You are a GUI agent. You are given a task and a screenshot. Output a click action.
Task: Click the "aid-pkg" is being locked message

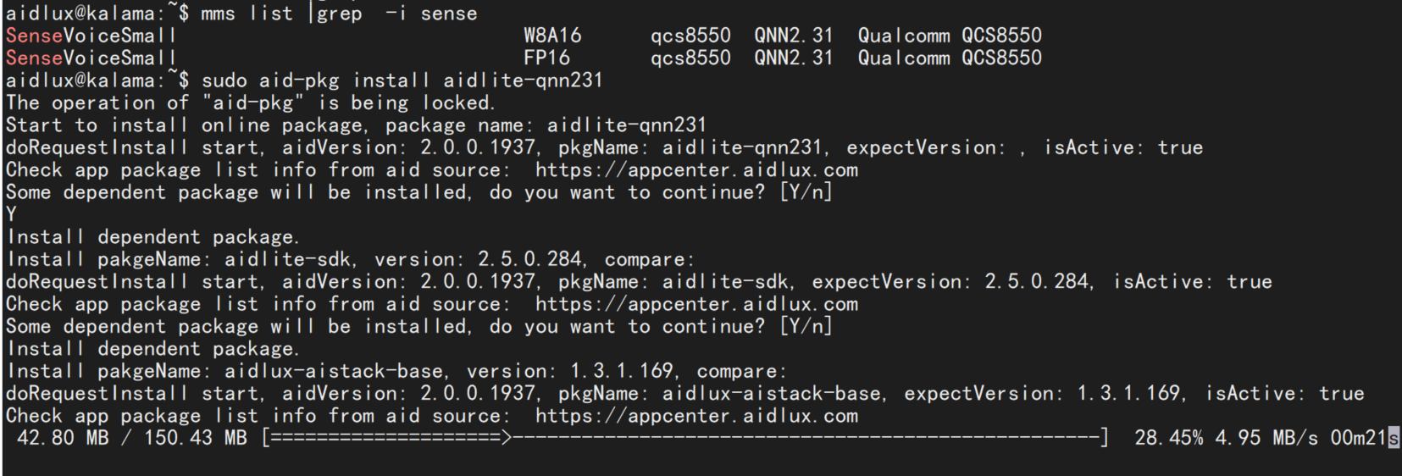[251, 102]
